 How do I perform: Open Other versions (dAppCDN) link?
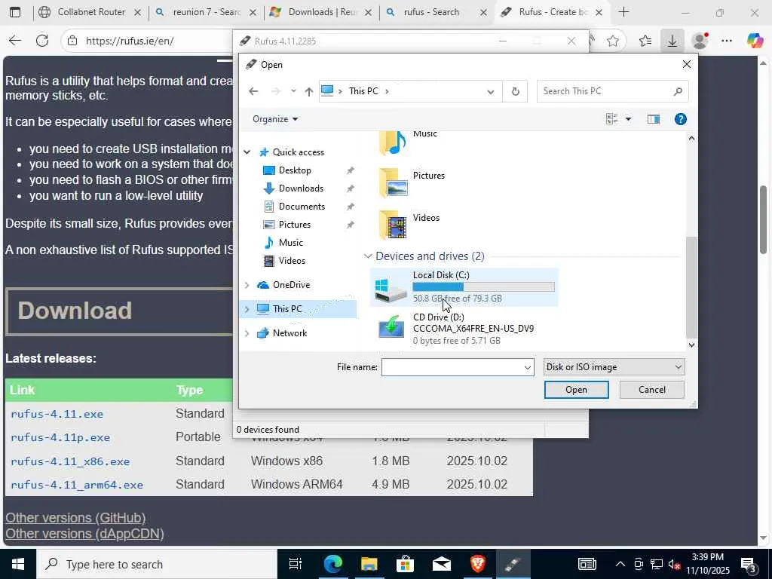[84, 534]
